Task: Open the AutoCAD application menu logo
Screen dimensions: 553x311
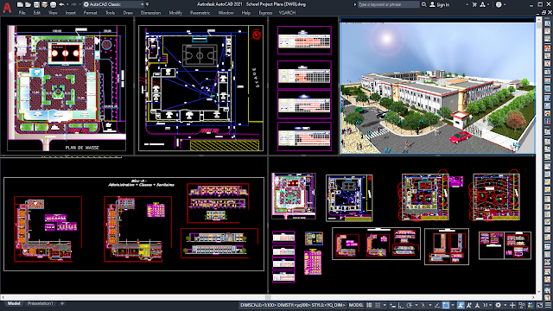Action: (x=7, y=8)
